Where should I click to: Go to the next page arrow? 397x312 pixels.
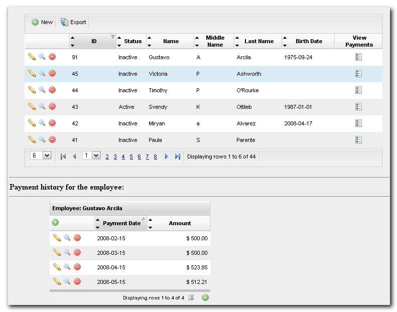(x=166, y=157)
